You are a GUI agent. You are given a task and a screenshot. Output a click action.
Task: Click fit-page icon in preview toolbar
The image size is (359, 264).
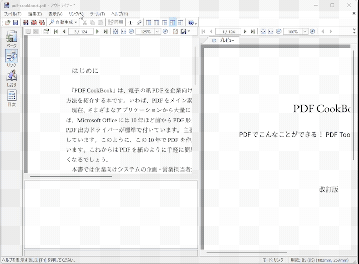pyautogui.click(x=263, y=32)
